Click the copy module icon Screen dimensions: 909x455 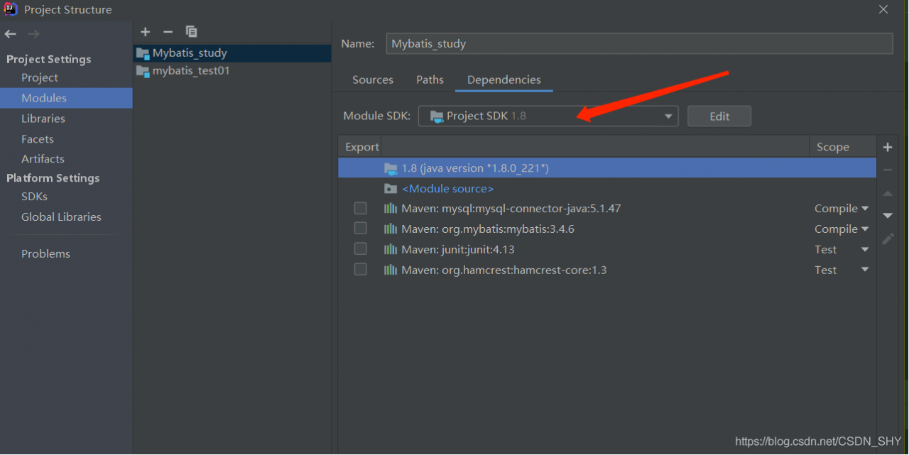191,32
